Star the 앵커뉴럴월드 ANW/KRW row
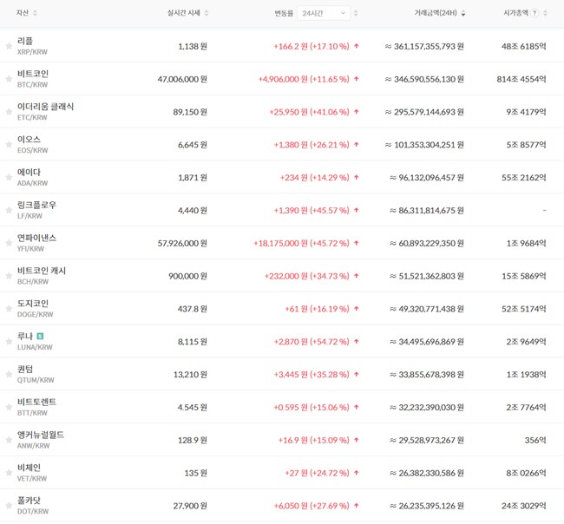The height and width of the screenshot is (524, 564). pyautogui.click(x=9, y=440)
